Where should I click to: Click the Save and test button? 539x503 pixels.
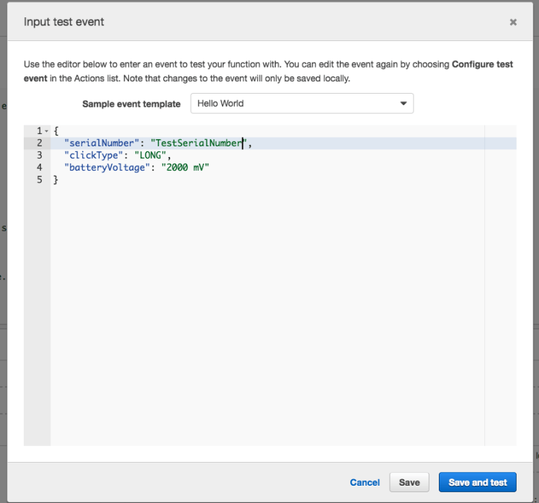[x=478, y=483]
